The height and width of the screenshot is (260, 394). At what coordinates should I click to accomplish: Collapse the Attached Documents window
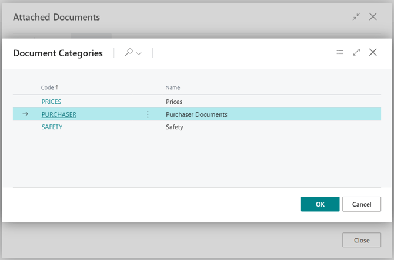tap(356, 17)
